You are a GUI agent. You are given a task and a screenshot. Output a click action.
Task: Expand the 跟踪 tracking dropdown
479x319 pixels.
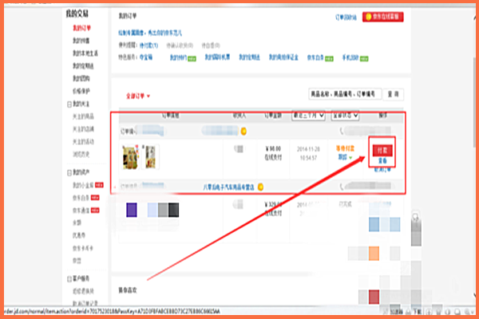click(x=345, y=157)
